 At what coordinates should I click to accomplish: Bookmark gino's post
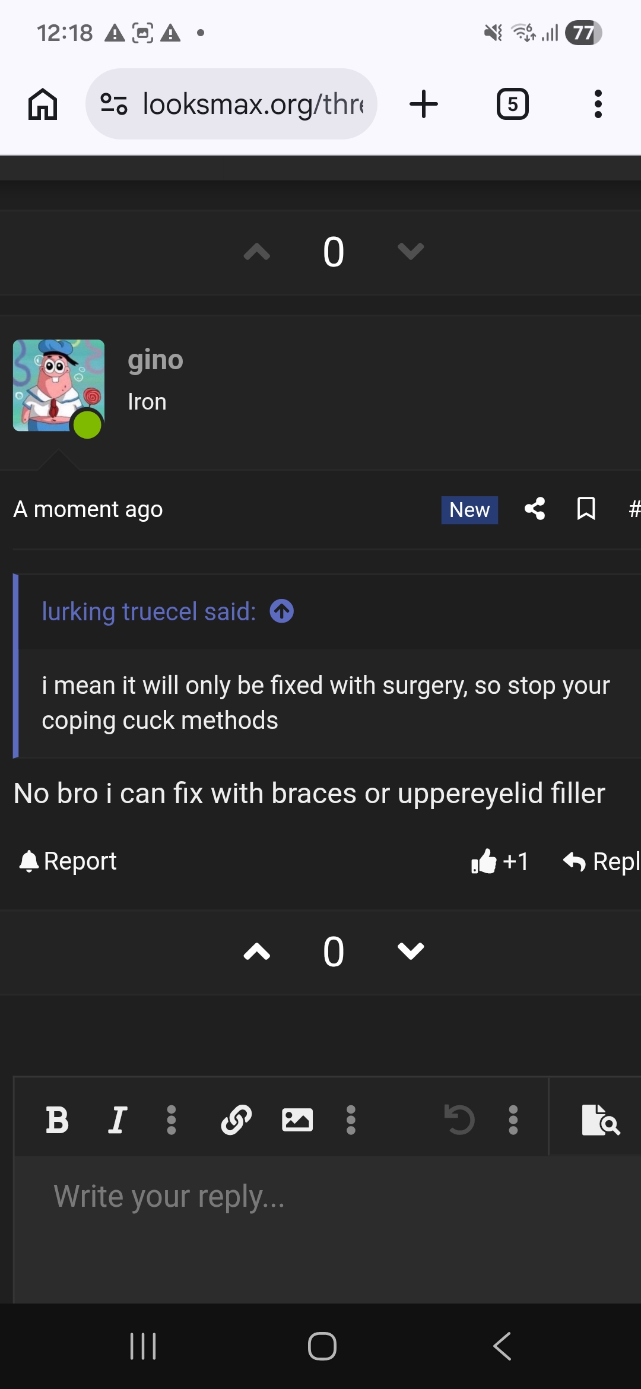585,508
